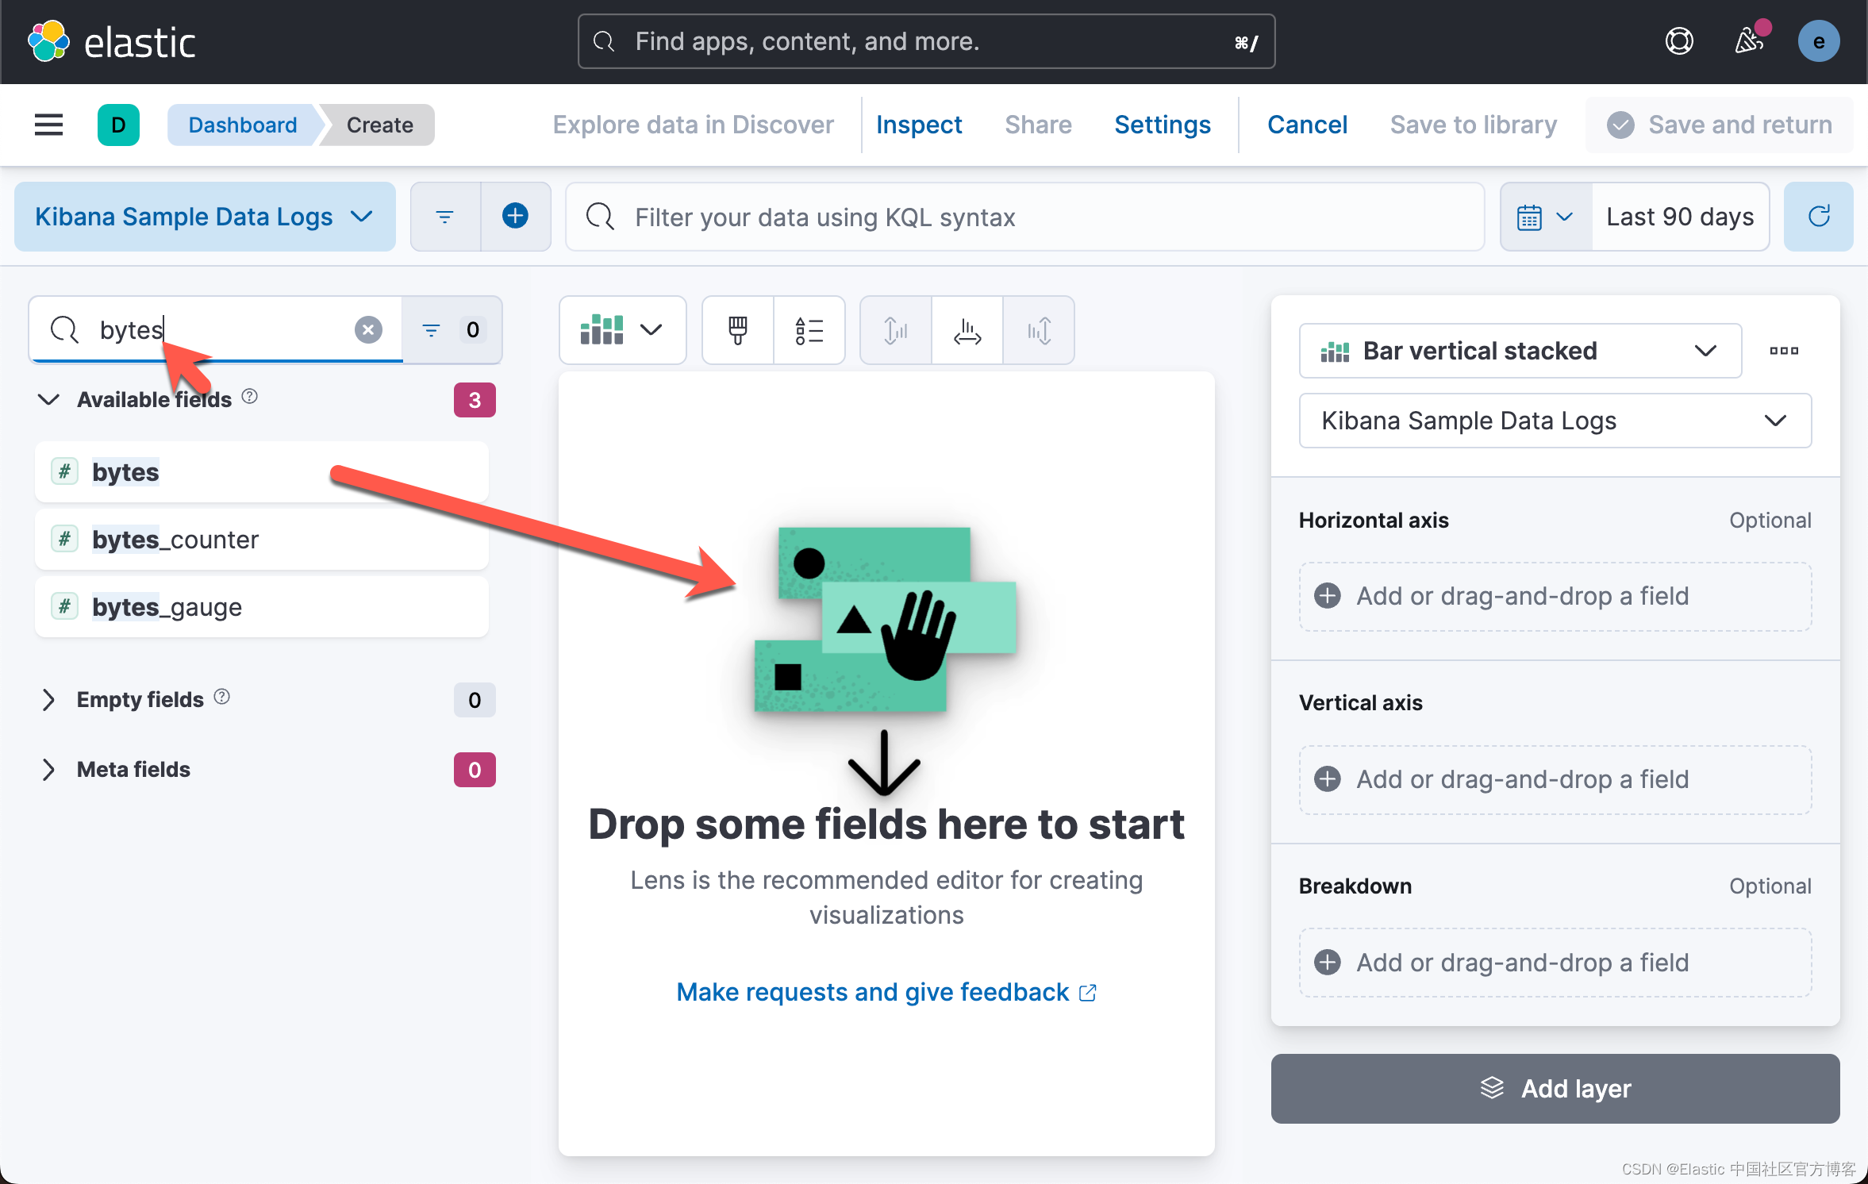
Task: Open the saved filter menu icon
Action: (x=445, y=217)
